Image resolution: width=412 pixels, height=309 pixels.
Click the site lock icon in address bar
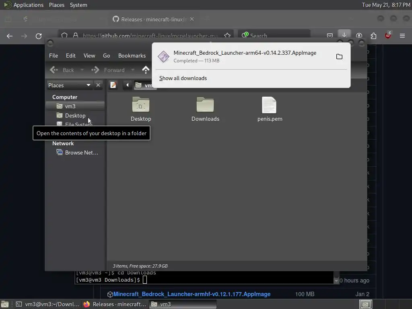(x=76, y=35)
